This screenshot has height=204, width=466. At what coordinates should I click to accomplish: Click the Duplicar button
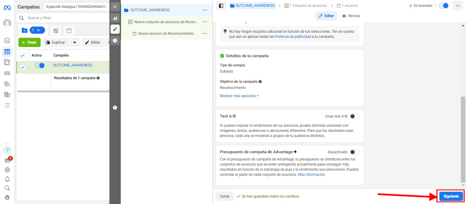56,43
